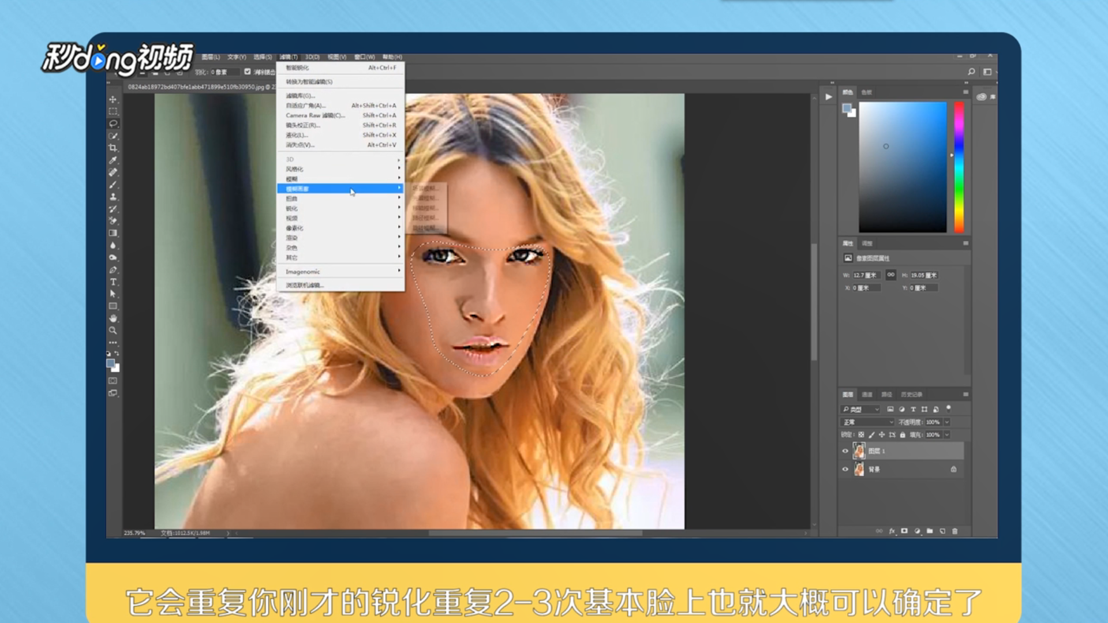Open the 正常 blend mode dropdown
Viewport: 1108px width, 623px height.
click(867, 422)
